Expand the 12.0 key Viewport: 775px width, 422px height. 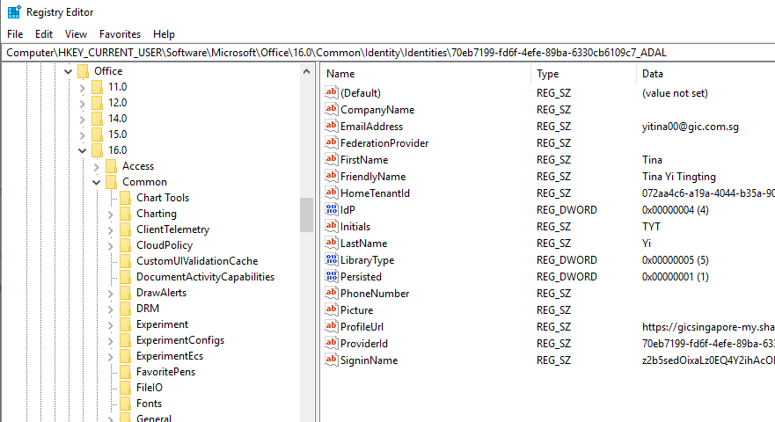click(x=82, y=103)
